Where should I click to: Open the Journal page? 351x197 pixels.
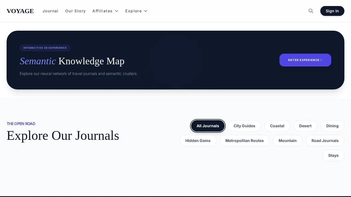pos(50,11)
